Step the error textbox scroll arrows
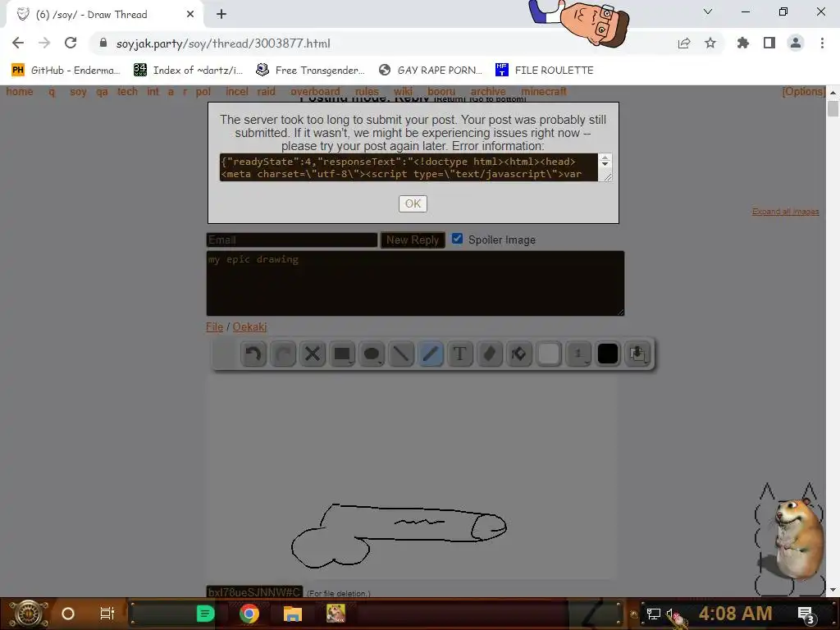840x630 pixels. pyautogui.click(x=605, y=161)
